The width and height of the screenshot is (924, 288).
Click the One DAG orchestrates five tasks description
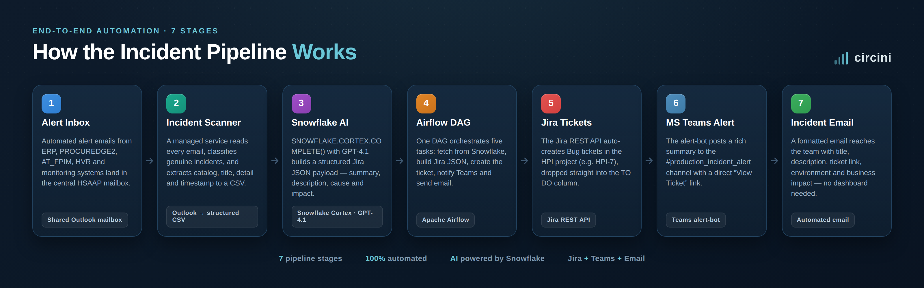pos(461,162)
